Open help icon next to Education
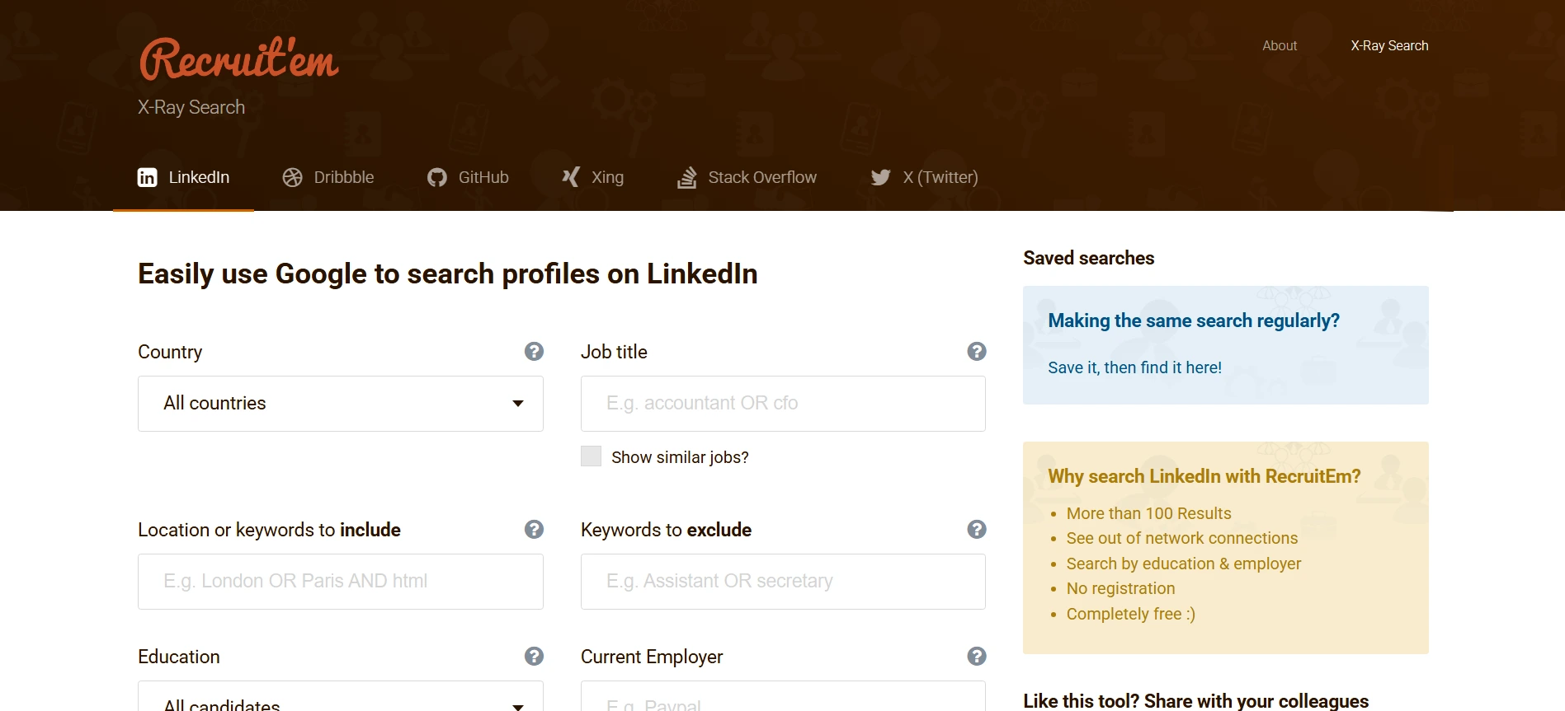 (534, 656)
